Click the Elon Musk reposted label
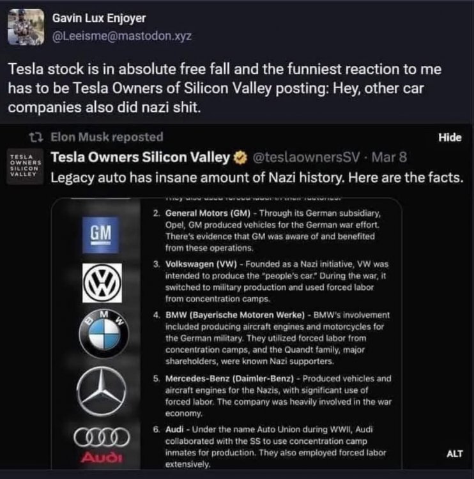The height and width of the screenshot is (479, 474). (x=106, y=137)
